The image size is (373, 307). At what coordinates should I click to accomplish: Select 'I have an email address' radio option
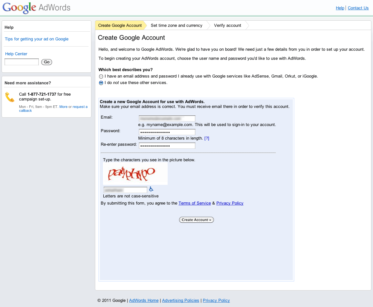tap(101, 76)
